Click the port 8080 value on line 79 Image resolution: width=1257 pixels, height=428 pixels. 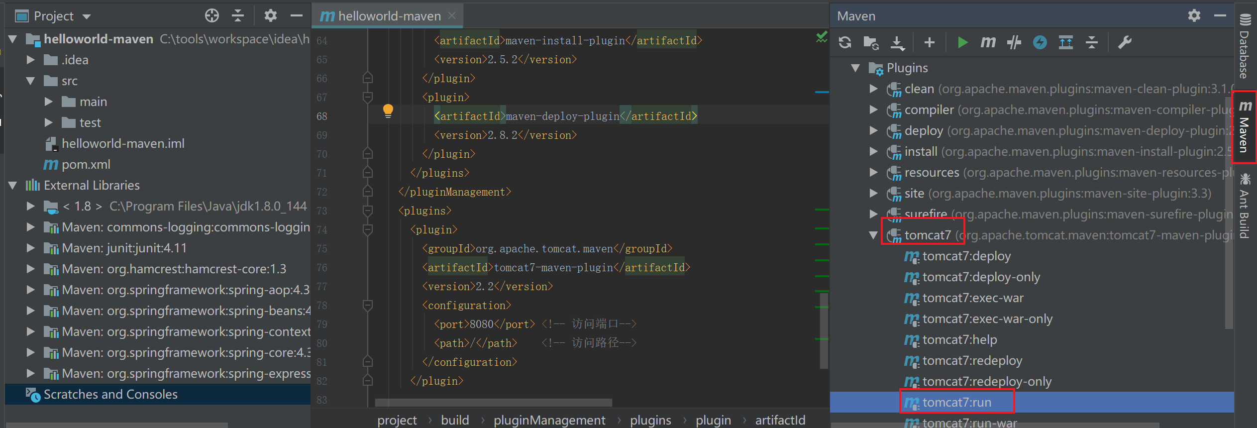pyautogui.click(x=482, y=324)
